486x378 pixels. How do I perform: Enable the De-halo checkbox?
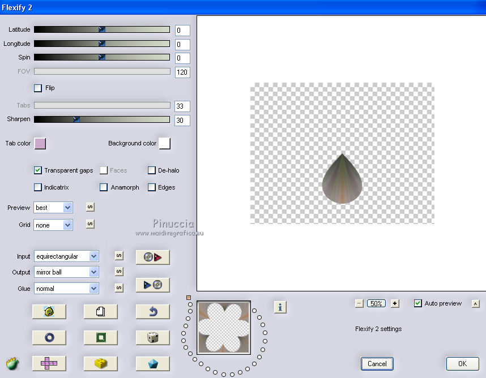point(152,170)
